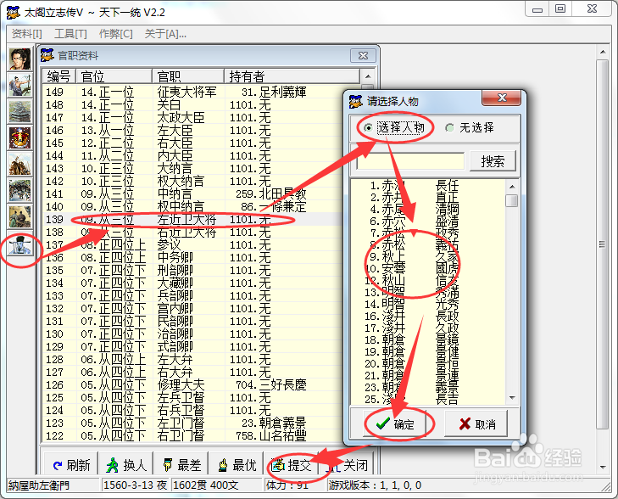Confirm with the 确定 button
The height and width of the screenshot is (499, 618).
point(394,424)
